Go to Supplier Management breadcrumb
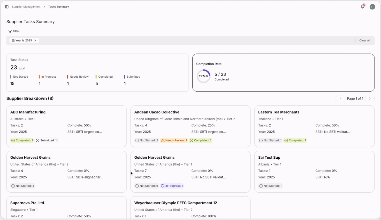The height and width of the screenshot is (220, 381). pos(26,7)
